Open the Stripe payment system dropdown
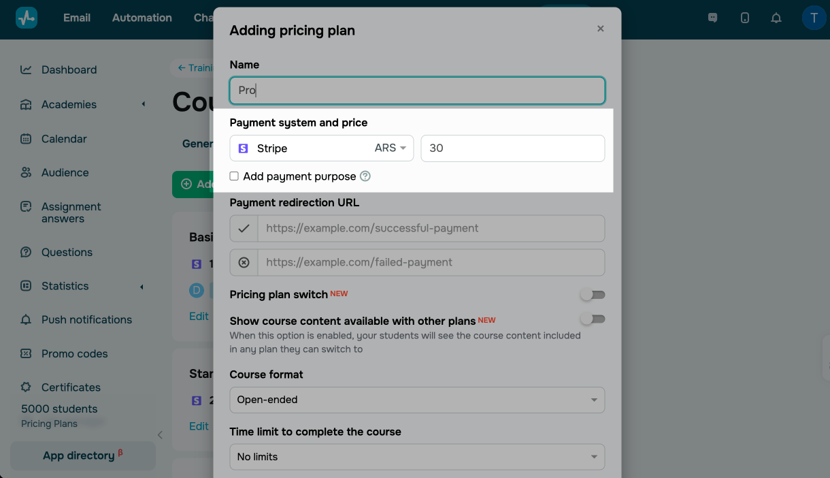The height and width of the screenshot is (478, 830). [321, 148]
